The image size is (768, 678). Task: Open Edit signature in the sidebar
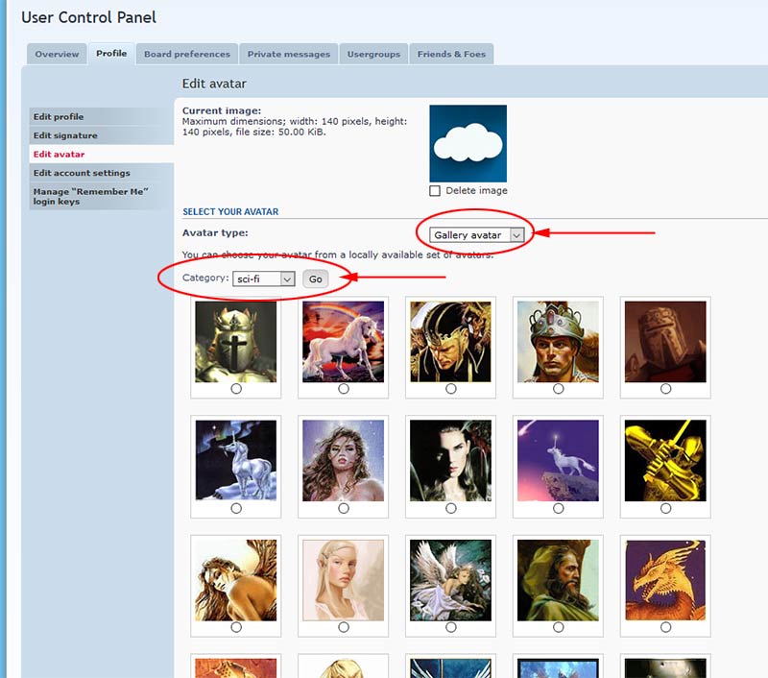pos(102,135)
